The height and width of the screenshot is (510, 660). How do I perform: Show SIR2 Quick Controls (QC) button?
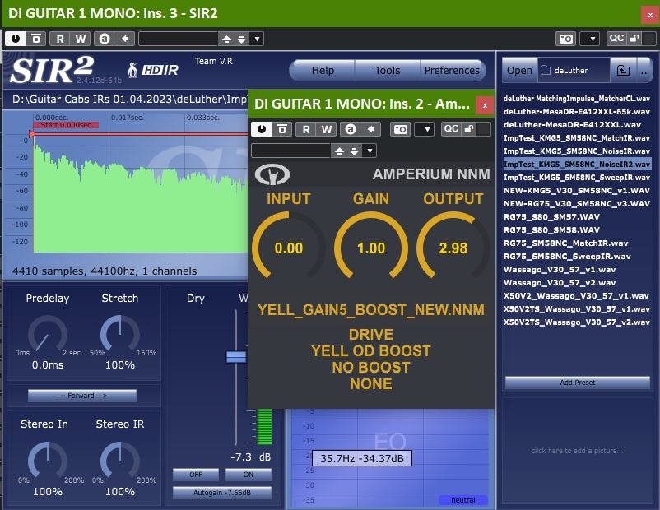616,39
